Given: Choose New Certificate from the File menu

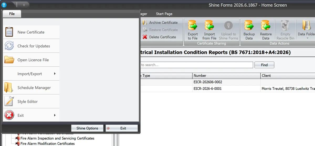Looking at the screenshot, I should coord(31,32).
